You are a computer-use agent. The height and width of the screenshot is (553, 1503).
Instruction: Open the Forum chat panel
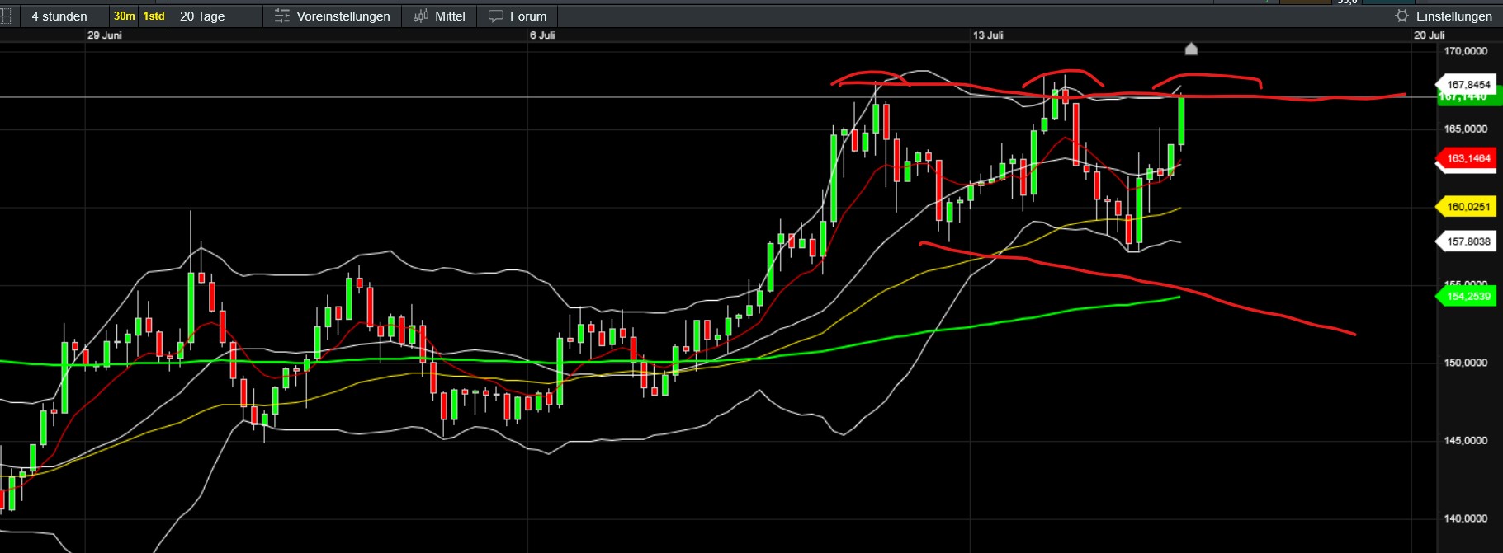[x=518, y=16]
